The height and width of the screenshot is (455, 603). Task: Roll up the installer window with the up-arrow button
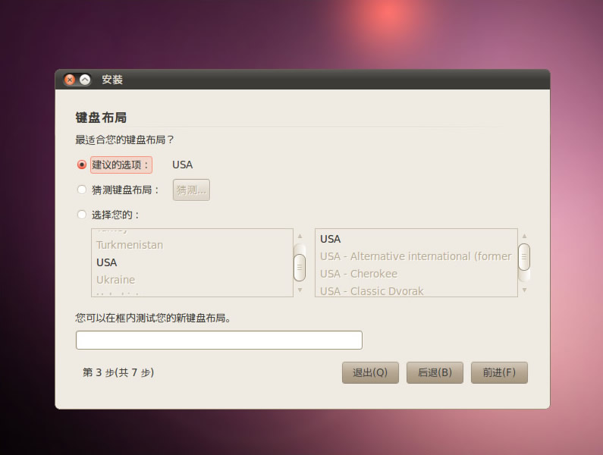85,80
